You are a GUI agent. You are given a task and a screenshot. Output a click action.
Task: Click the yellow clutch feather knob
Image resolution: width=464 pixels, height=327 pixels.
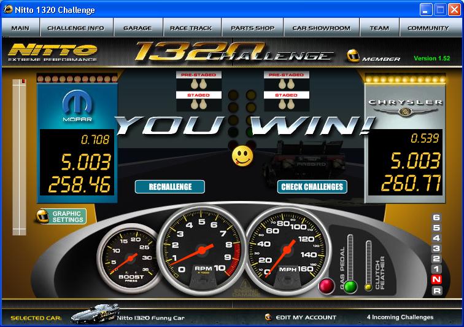(x=368, y=286)
